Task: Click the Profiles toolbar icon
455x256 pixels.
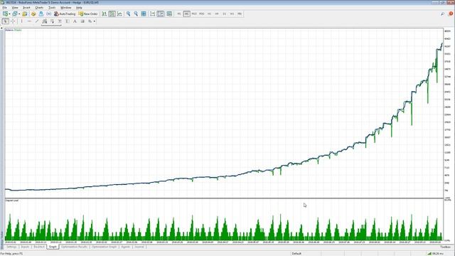Action: [x=14, y=14]
